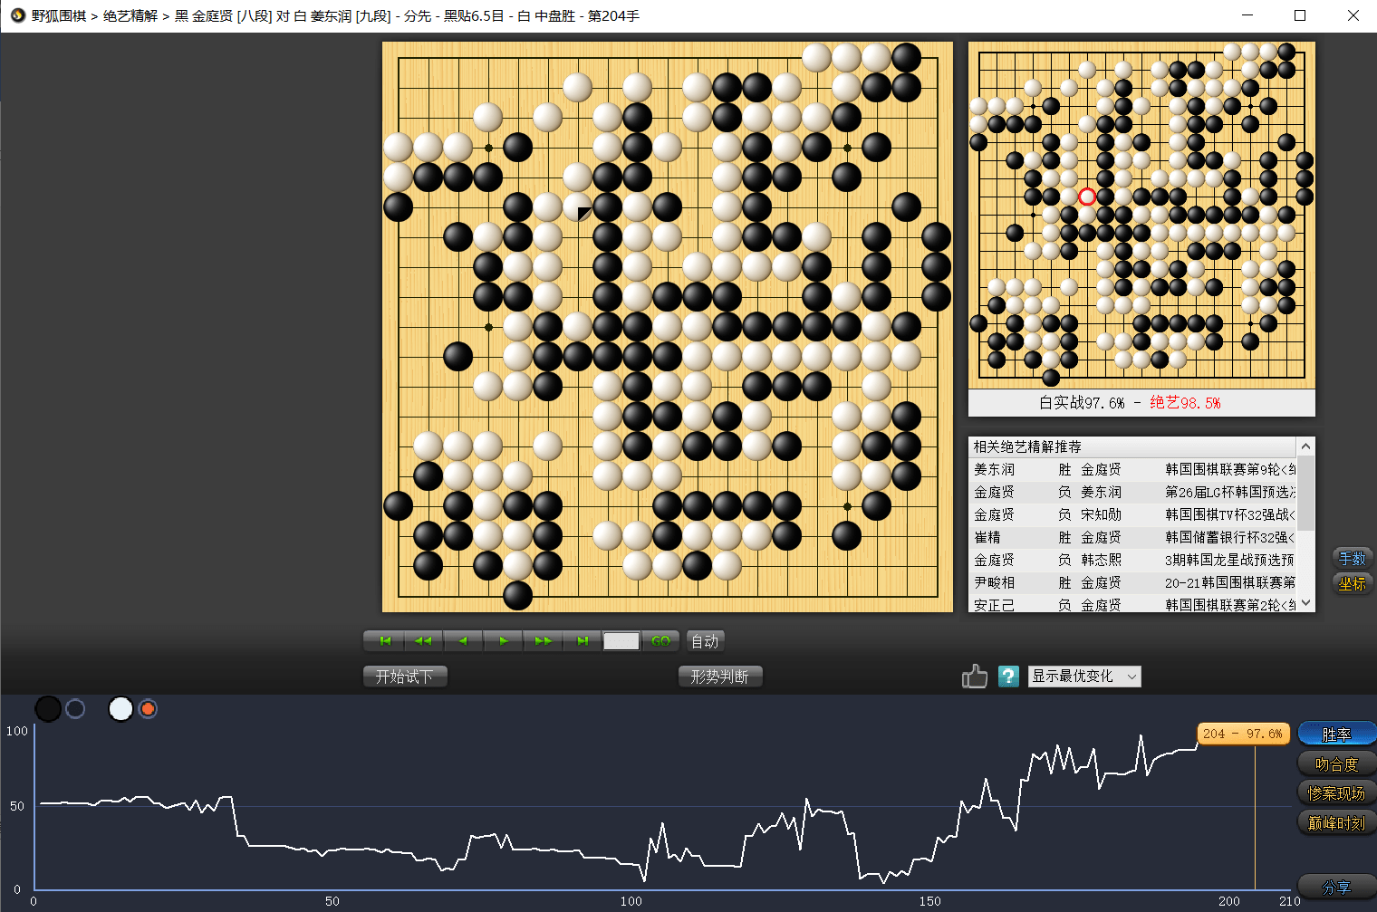Jump to the first move of the game
Image resolution: width=1377 pixels, height=912 pixels.
coord(385,641)
